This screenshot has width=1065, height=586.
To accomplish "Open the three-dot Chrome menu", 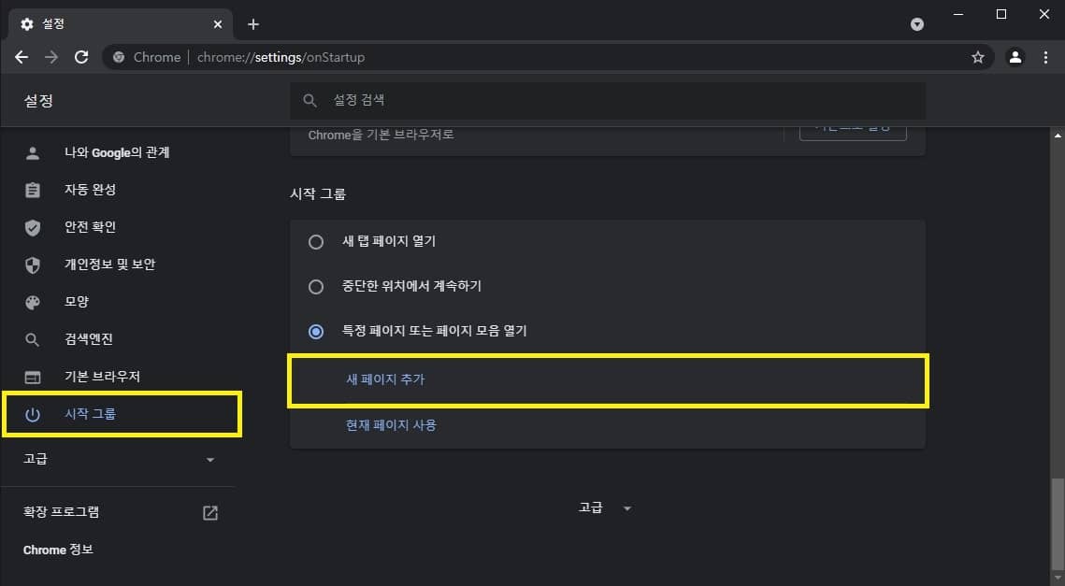I will [x=1046, y=57].
